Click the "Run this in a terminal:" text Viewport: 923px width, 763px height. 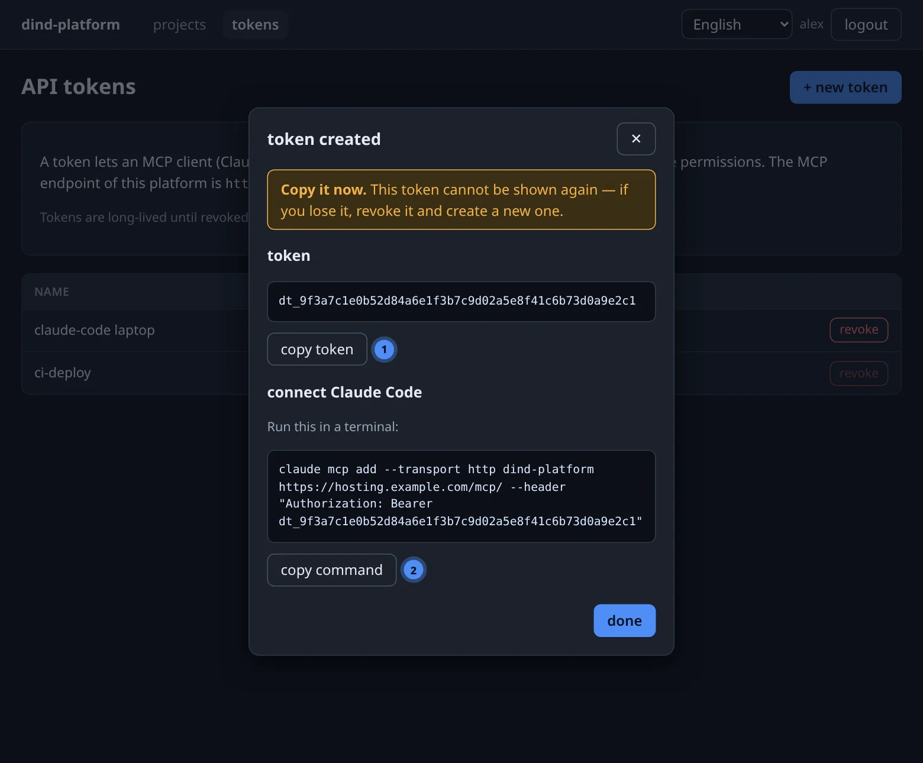[333, 427]
